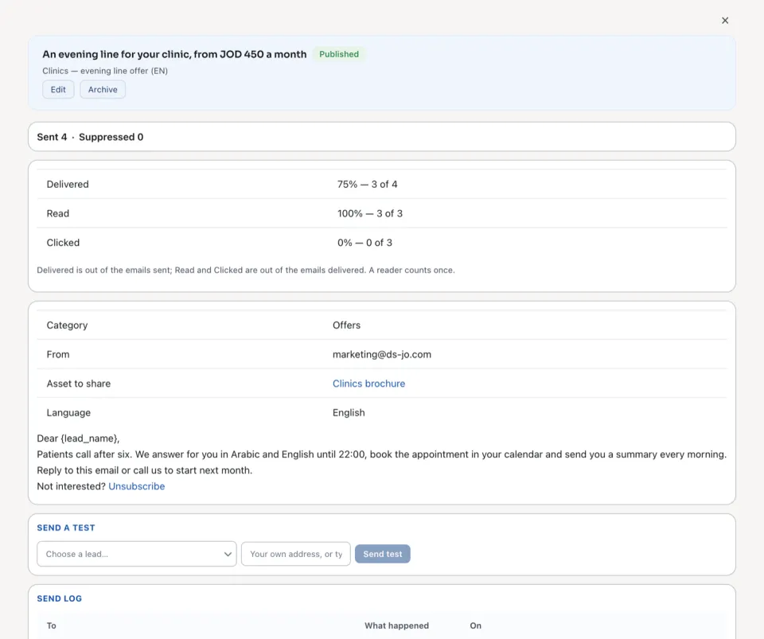Click the Read row label
764x639 pixels.
(x=58, y=213)
